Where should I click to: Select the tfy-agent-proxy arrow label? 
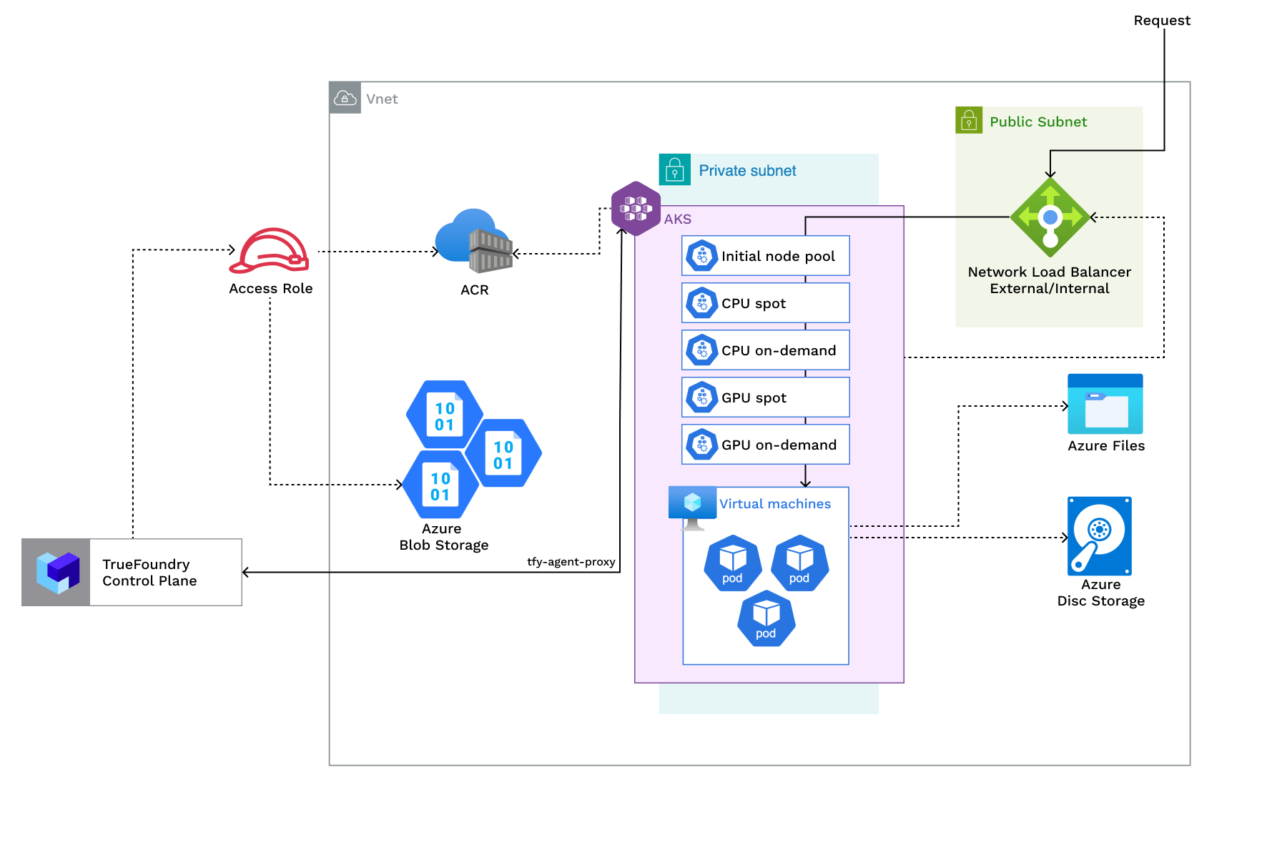click(x=571, y=562)
